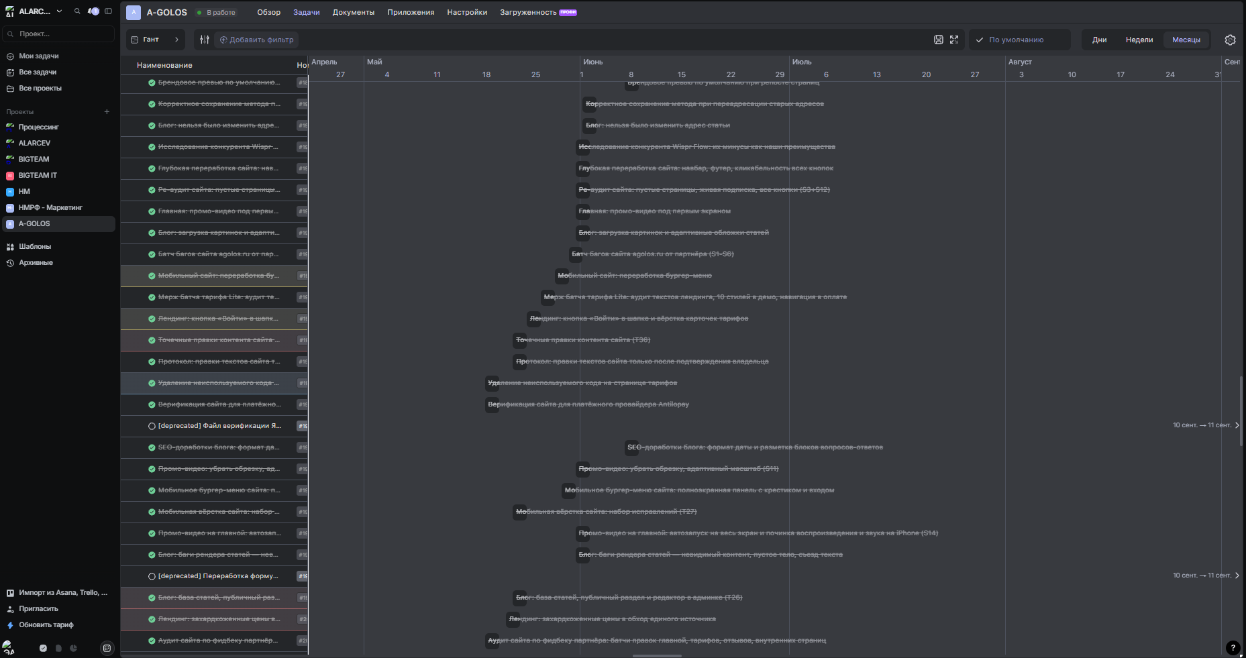The width and height of the screenshot is (1246, 658).
Task: Click the save view floppy icon
Action: pos(939,40)
